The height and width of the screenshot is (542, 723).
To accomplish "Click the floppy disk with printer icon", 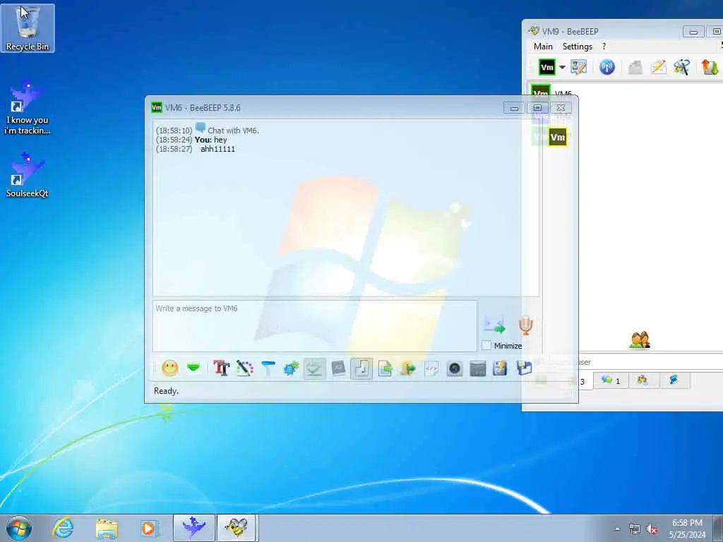I will coord(525,368).
